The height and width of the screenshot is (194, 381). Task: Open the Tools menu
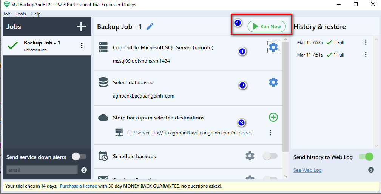coord(21,14)
